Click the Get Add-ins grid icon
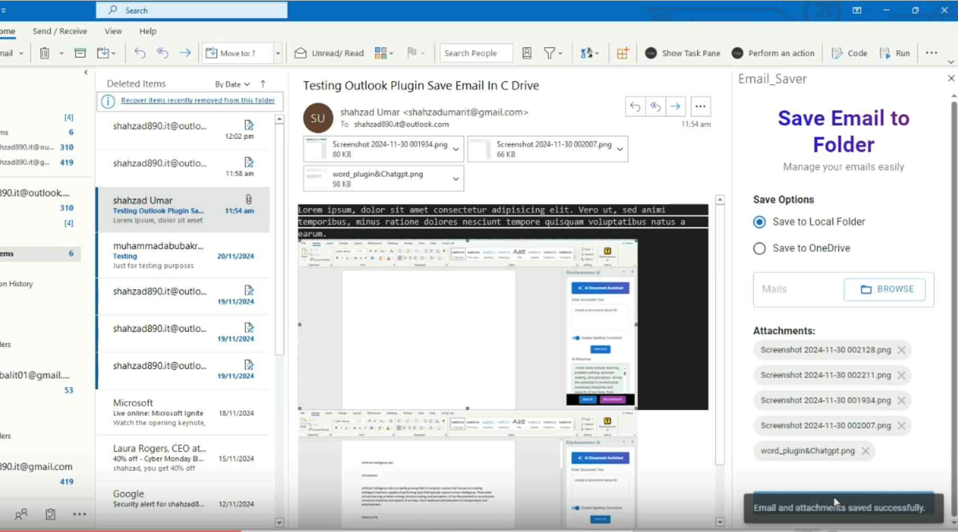The image size is (958, 532). 623,53
